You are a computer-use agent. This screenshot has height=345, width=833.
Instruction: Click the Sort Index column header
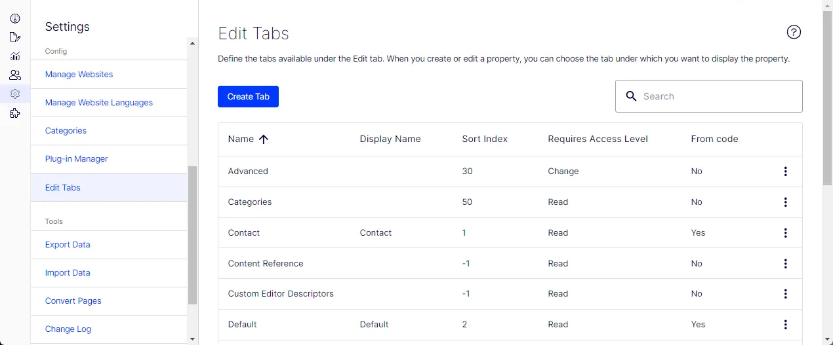pyautogui.click(x=485, y=139)
